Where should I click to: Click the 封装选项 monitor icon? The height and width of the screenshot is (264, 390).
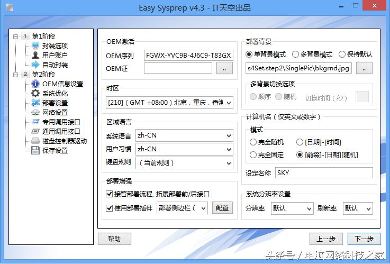(x=35, y=45)
